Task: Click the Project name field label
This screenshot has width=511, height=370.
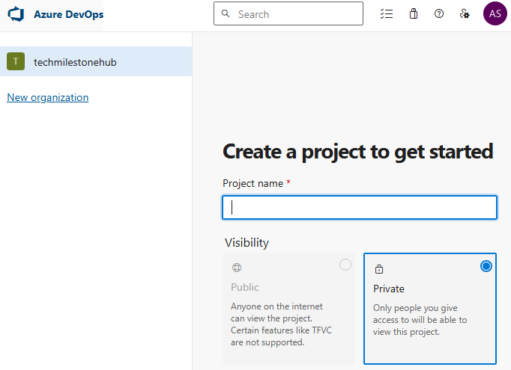Action: click(253, 183)
